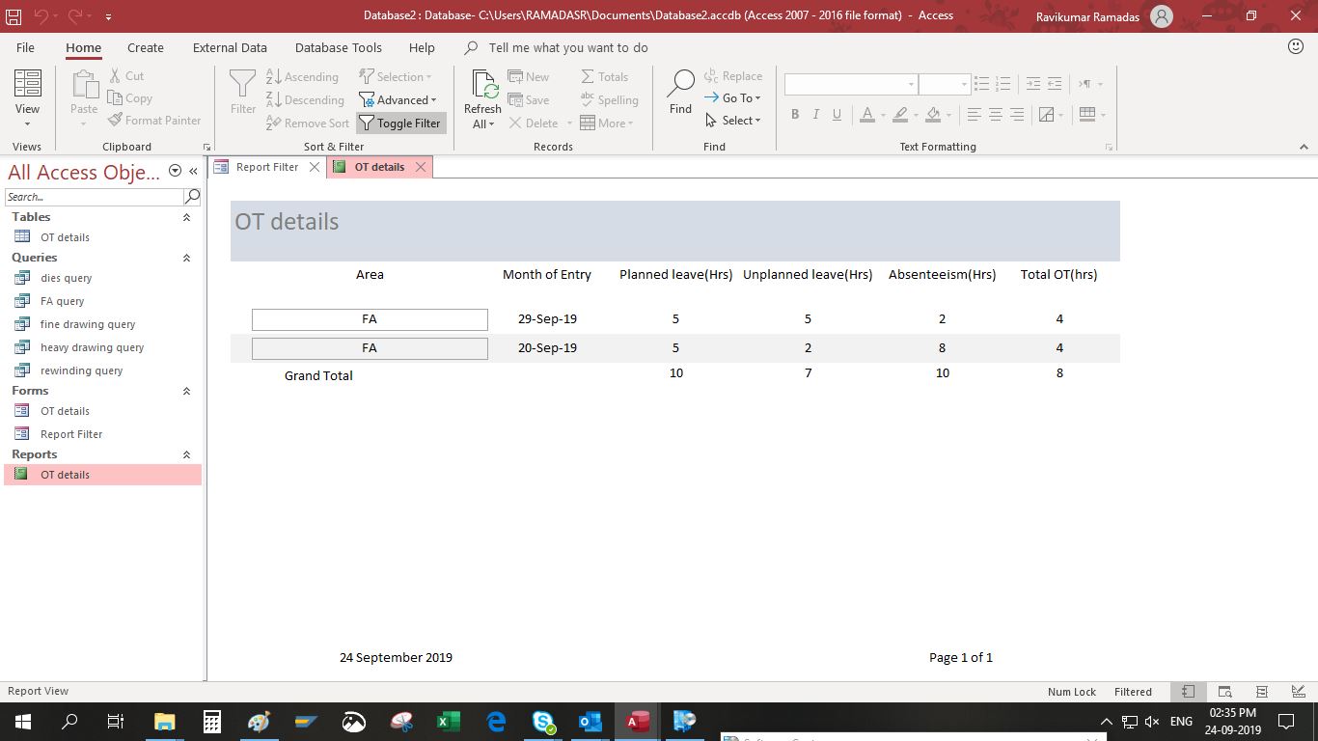Open the Help tab

click(x=422, y=47)
